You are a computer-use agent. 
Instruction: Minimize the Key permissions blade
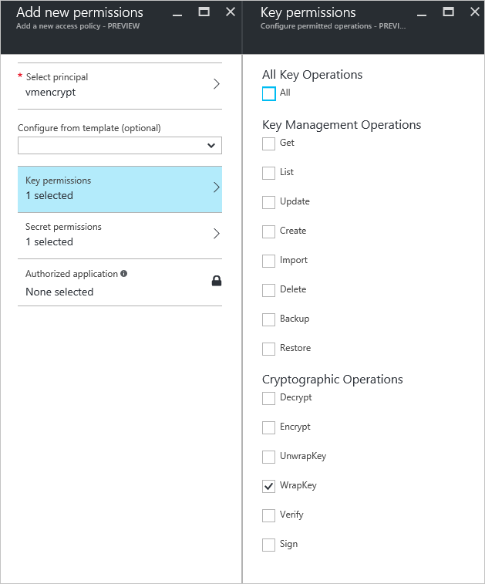422,13
